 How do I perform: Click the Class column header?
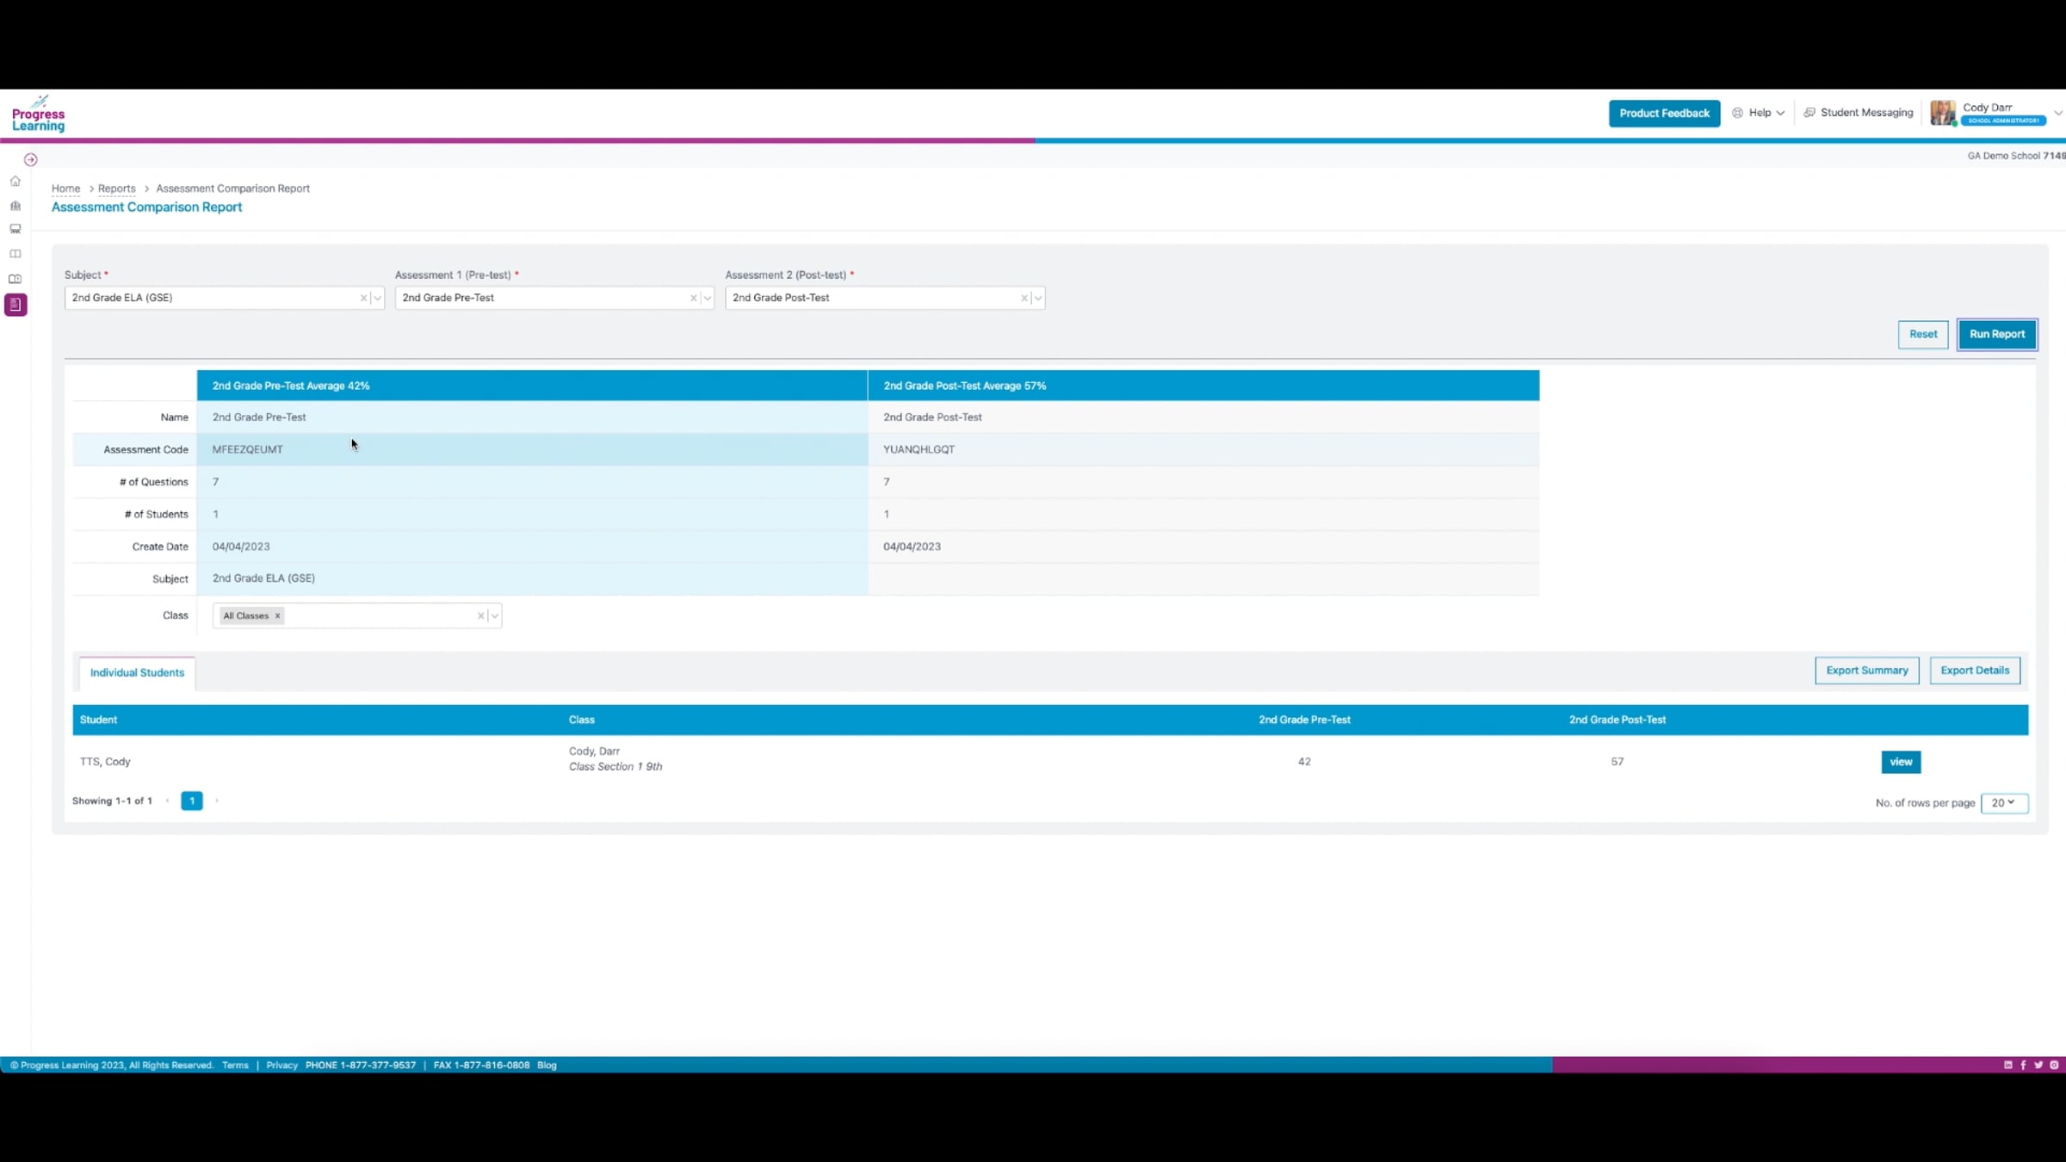coord(582,720)
